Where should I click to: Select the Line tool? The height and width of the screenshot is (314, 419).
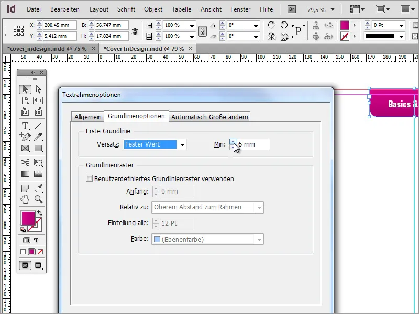point(38,126)
